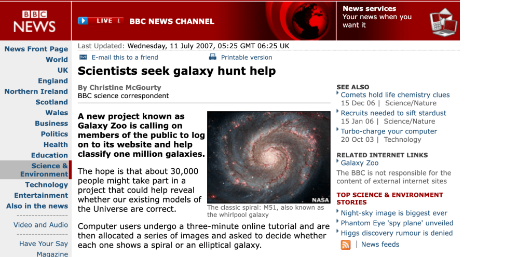Click E-mail this to a friend

click(125, 57)
